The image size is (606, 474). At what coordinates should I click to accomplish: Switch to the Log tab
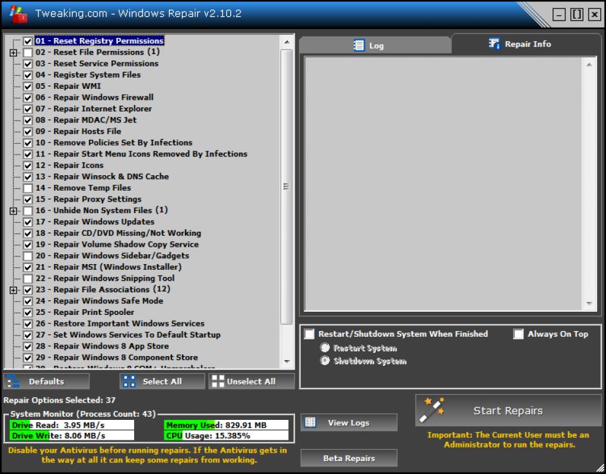[x=375, y=46]
